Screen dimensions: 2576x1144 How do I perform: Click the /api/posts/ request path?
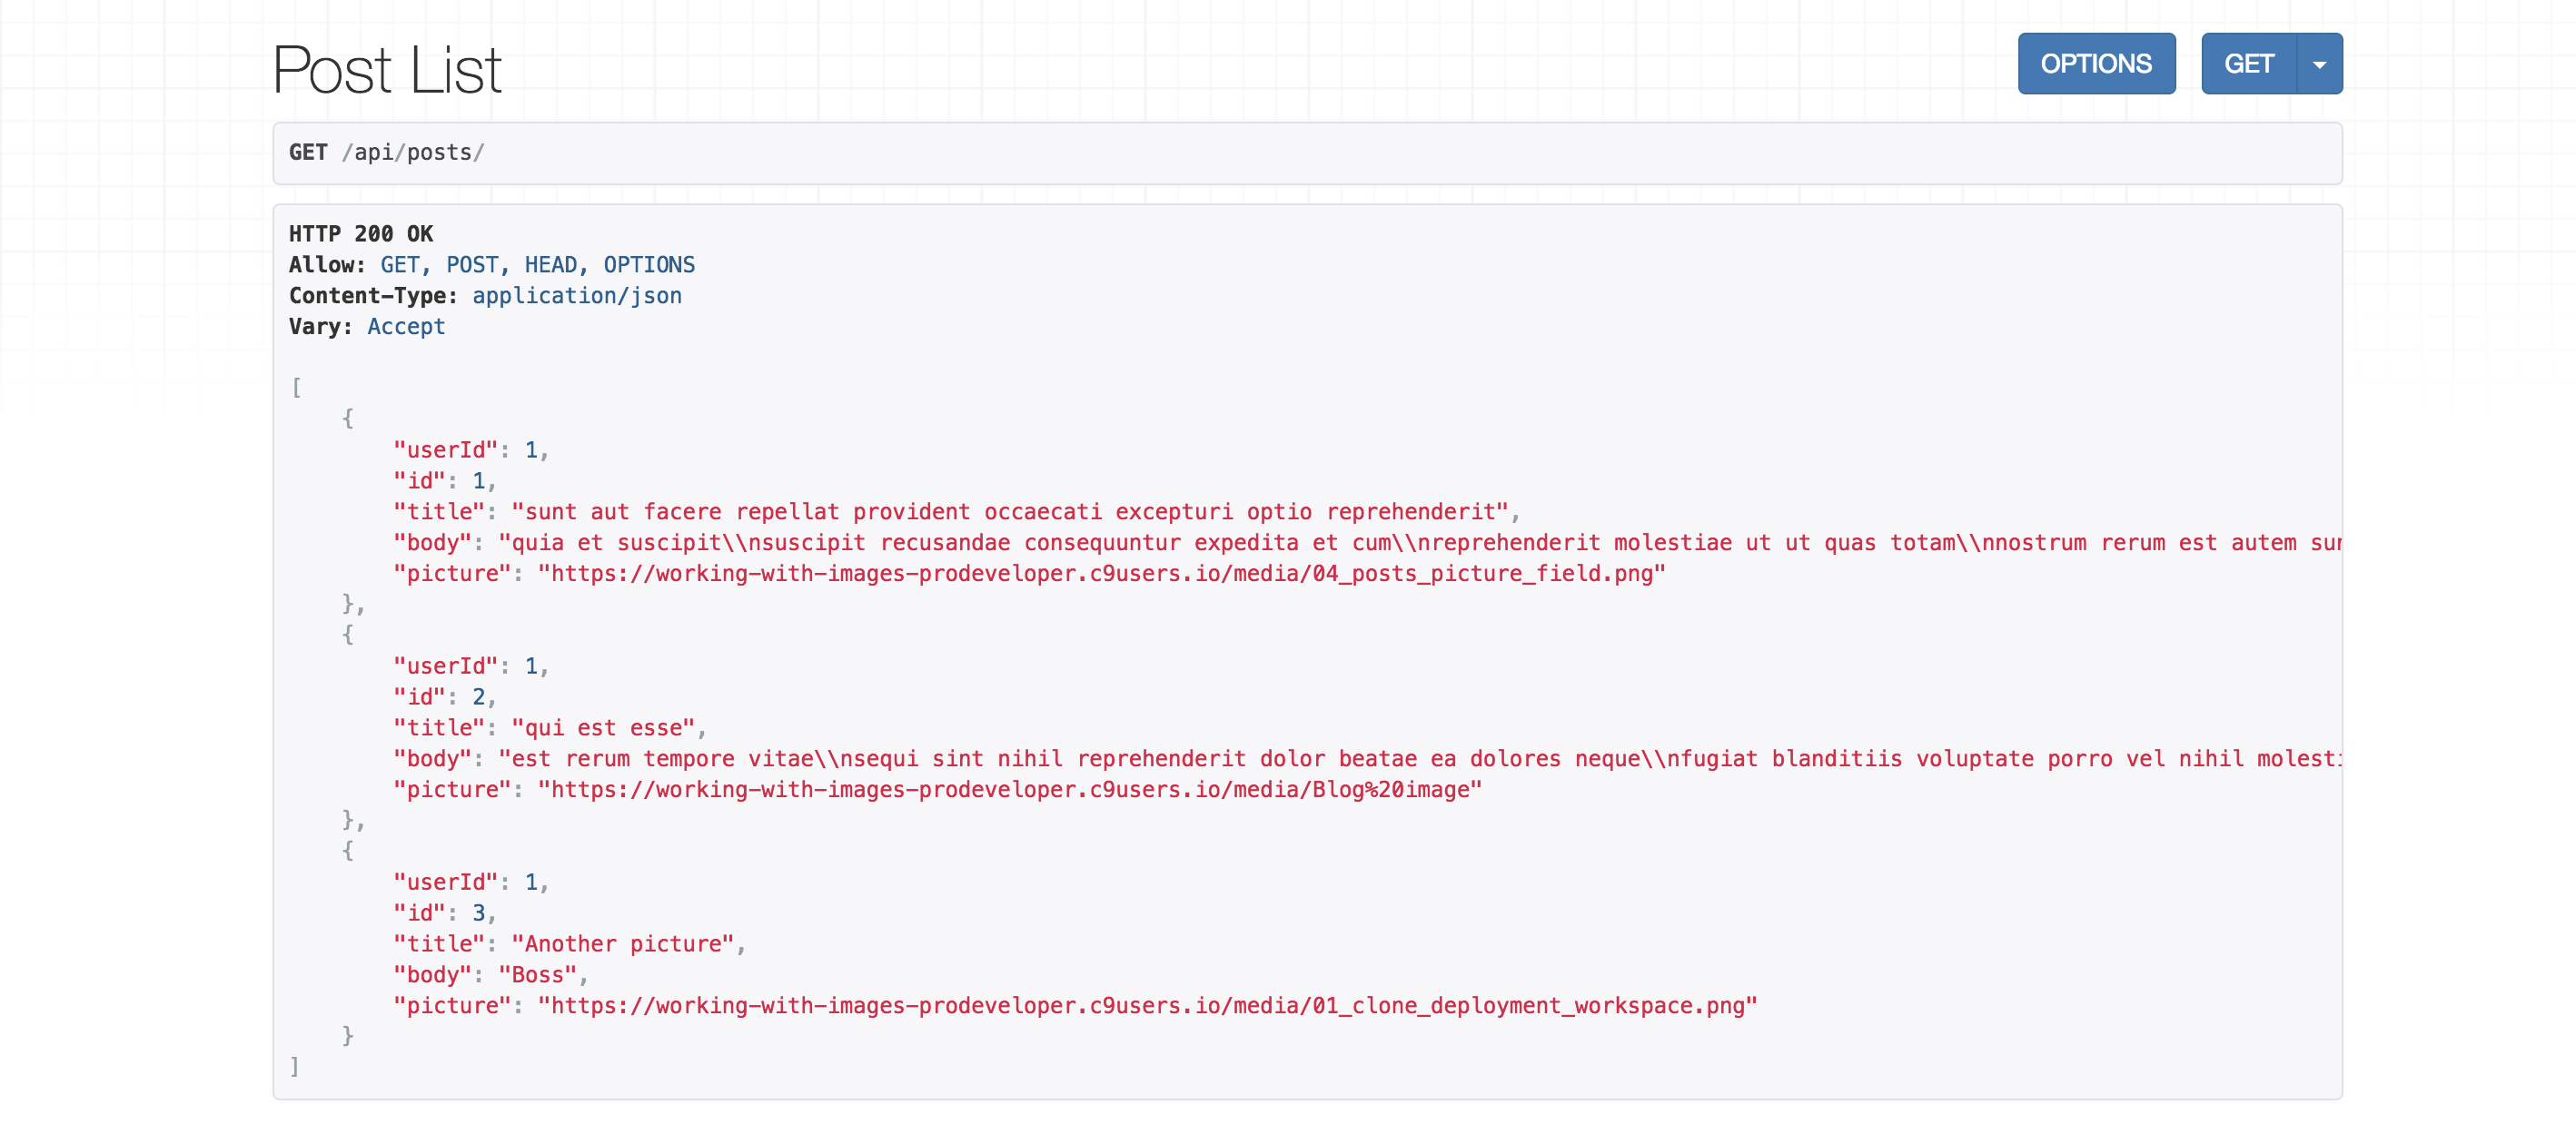413,152
